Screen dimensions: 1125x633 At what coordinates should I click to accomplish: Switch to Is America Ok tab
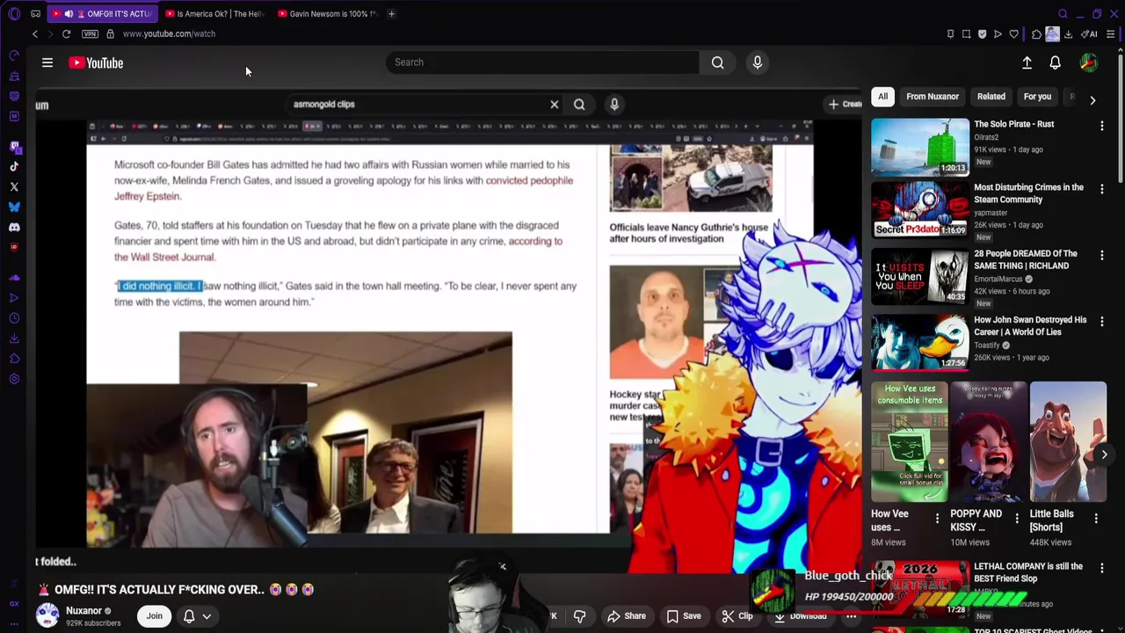click(215, 13)
